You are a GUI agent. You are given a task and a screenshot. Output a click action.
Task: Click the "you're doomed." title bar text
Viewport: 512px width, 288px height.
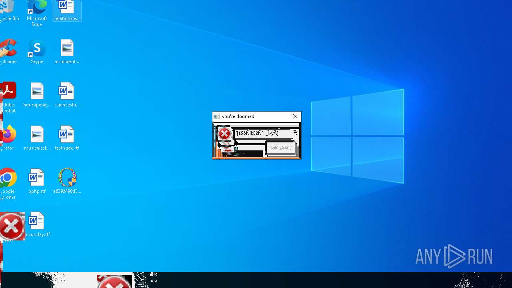point(238,116)
